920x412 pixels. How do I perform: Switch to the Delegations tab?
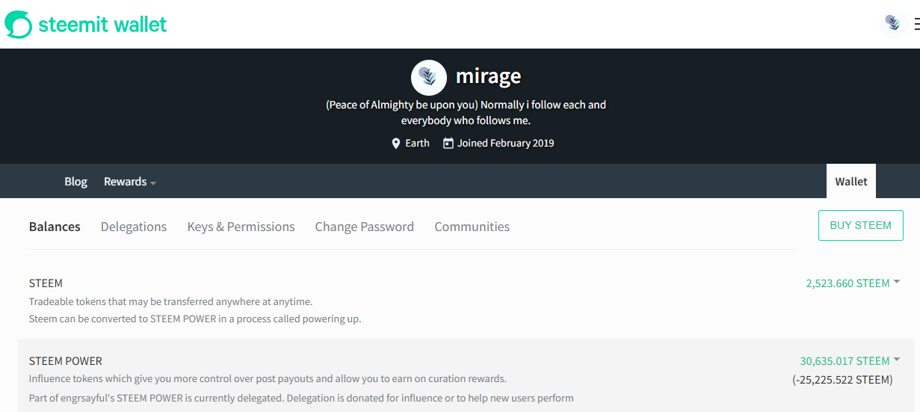(x=134, y=227)
